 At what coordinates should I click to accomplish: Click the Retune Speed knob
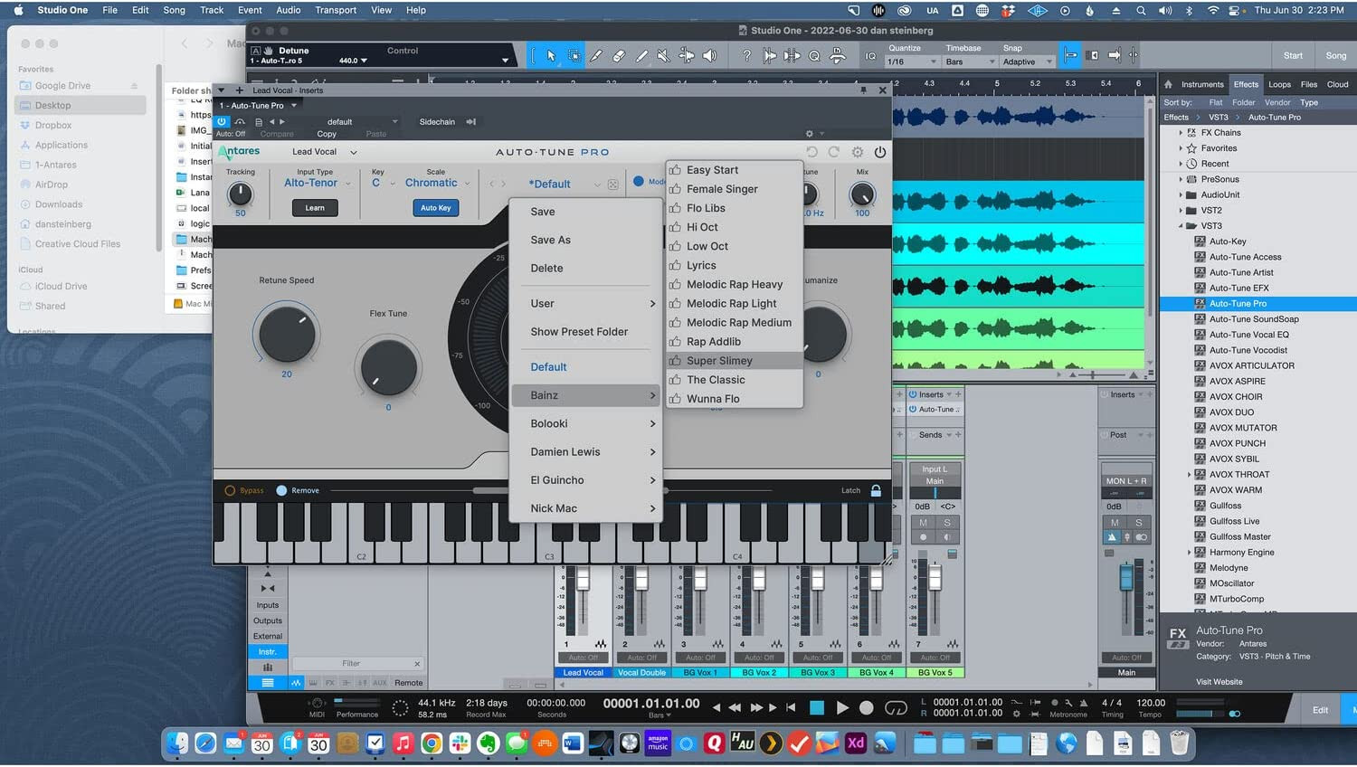pyautogui.click(x=287, y=333)
